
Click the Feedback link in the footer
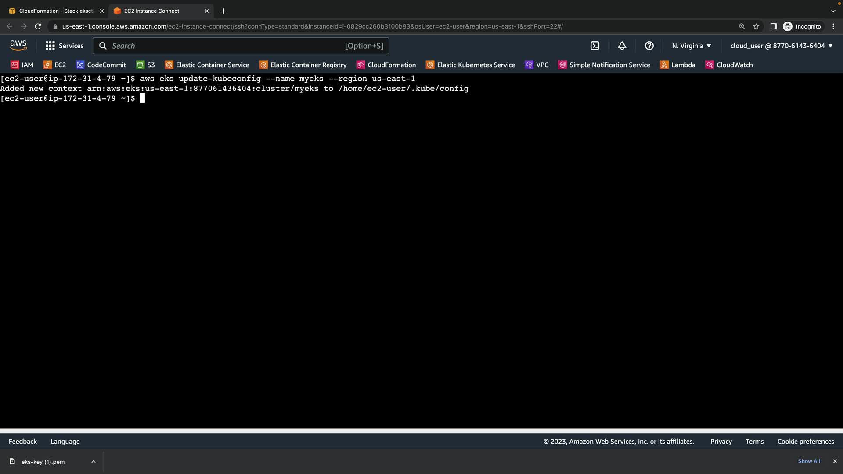pos(23,442)
